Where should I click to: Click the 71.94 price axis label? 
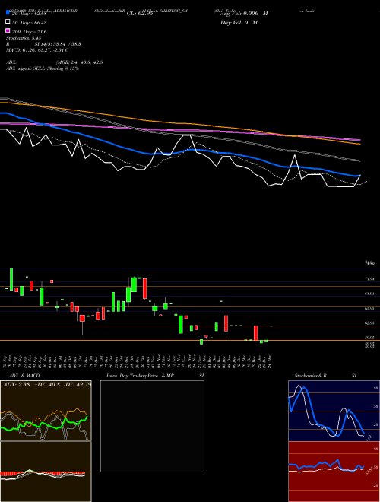[369, 279]
